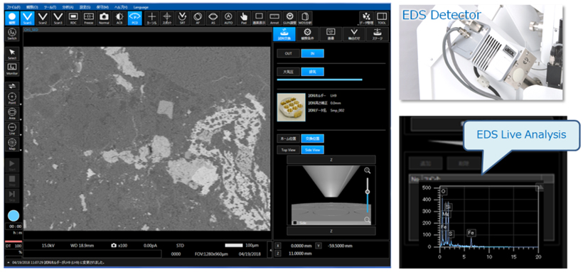Screen dimensions: 583x272
Task: Click the Freeze image icon
Action: tap(88, 18)
